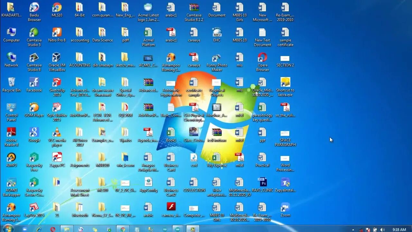The height and width of the screenshot is (232, 412).
Task: Open the Control Panel shortcut
Action: [12, 112]
